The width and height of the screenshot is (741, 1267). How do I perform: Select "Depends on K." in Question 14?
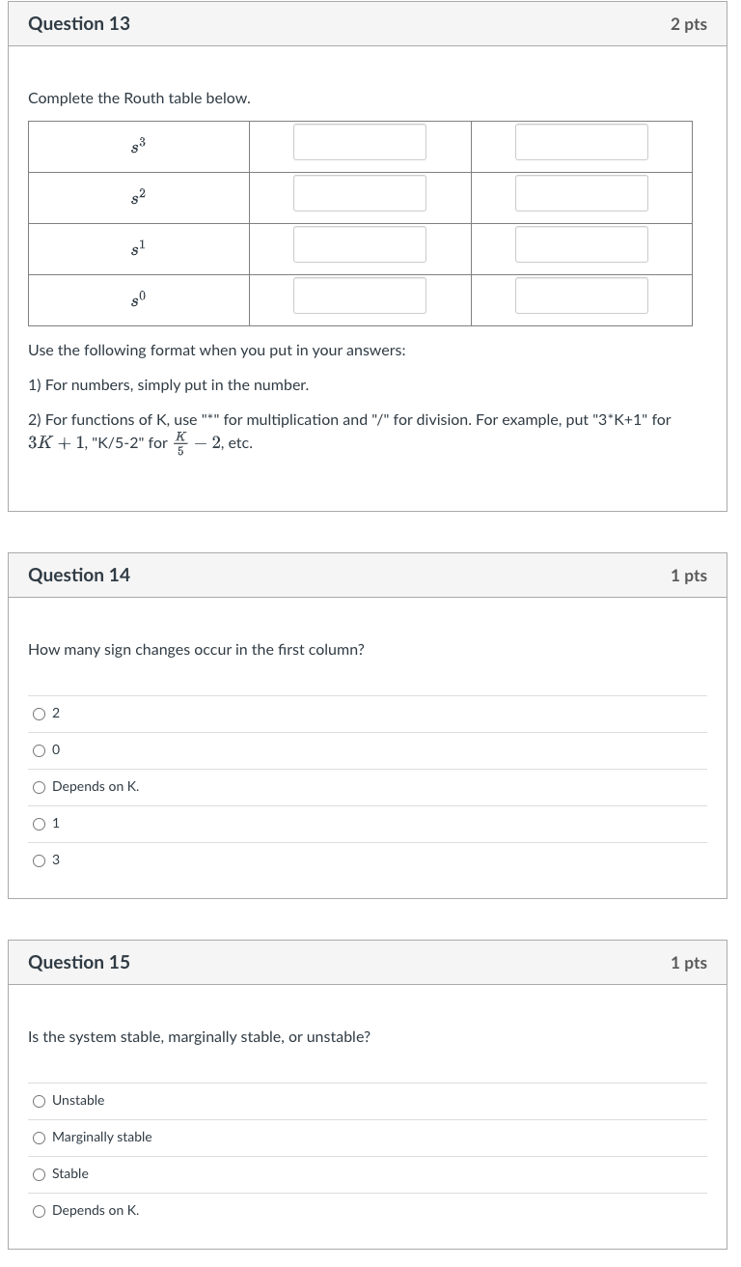(x=39, y=787)
